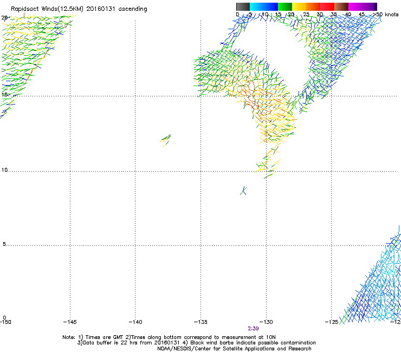401x352 pixels.
Task: Select the yellow 20-25 knots legend swatch
Action: (x=299, y=6)
